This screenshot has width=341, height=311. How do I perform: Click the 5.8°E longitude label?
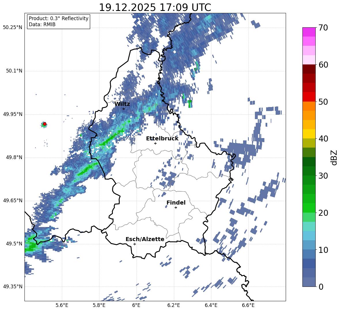coord(99,305)
